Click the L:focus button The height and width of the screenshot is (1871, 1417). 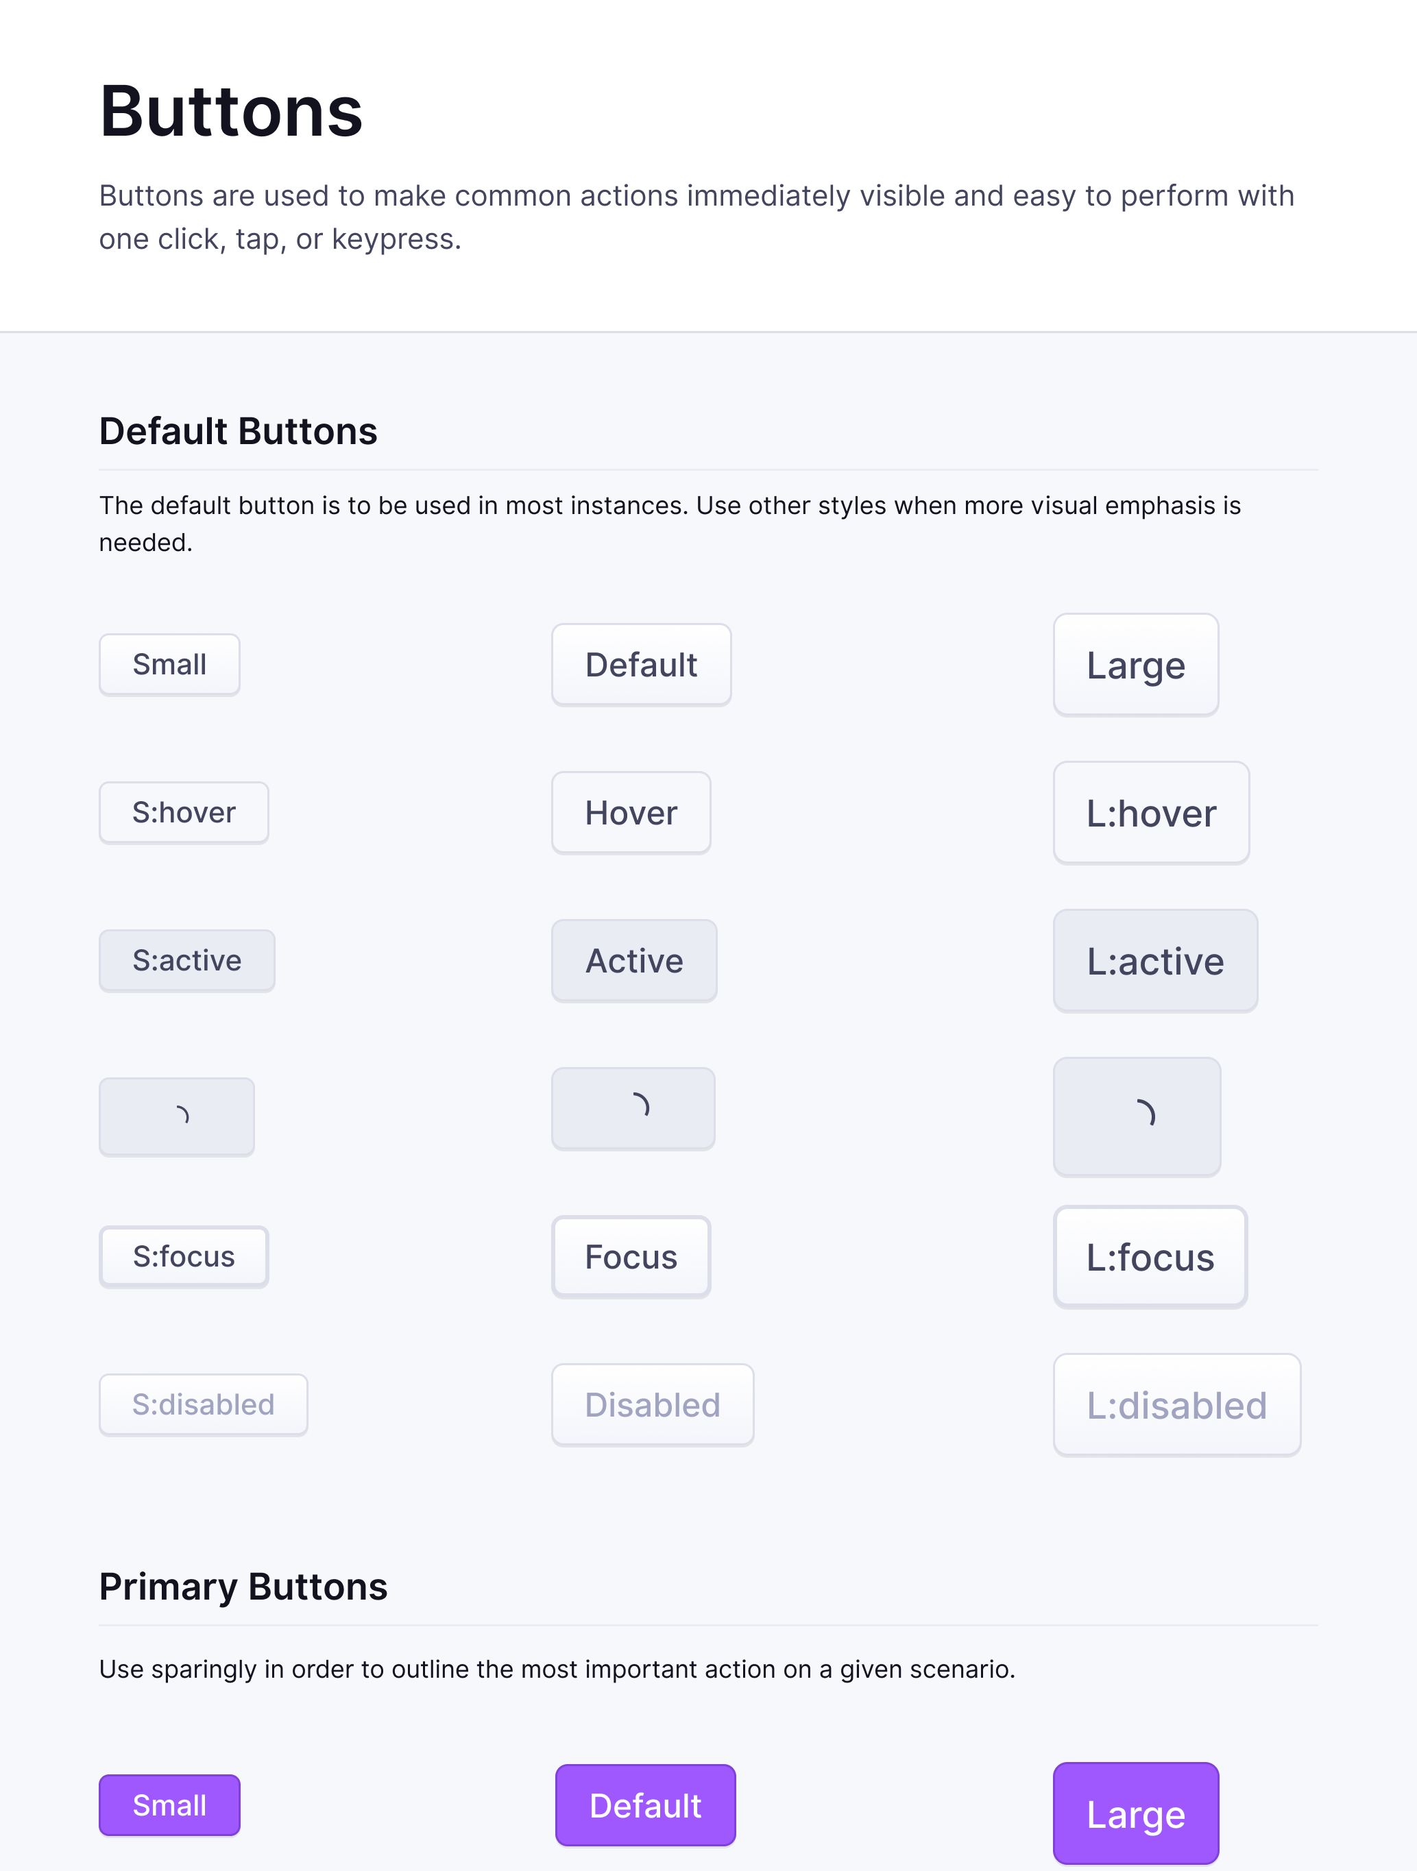(x=1150, y=1257)
